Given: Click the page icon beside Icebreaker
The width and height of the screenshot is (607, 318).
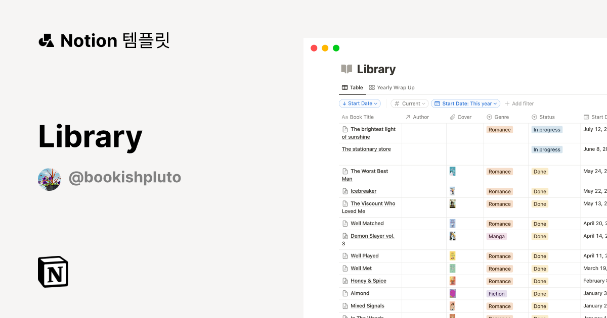Looking at the screenshot, I should coord(346,191).
